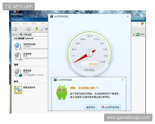Select the 本地连接 local connection icon
The height and width of the screenshot is (124, 155).
coord(18,56)
